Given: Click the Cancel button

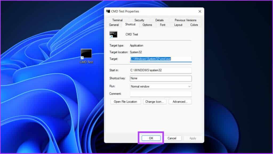Looking at the screenshot, I should click(x=172, y=138).
